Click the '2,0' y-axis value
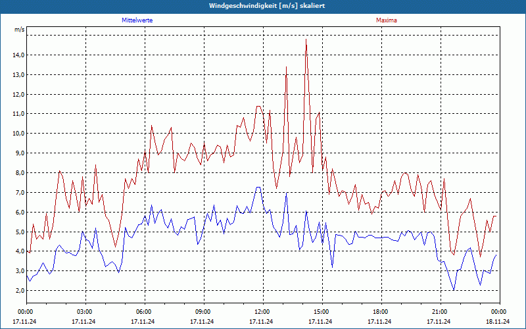This screenshot has height=329, width=526. pyautogui.click(x=20, y=290)
